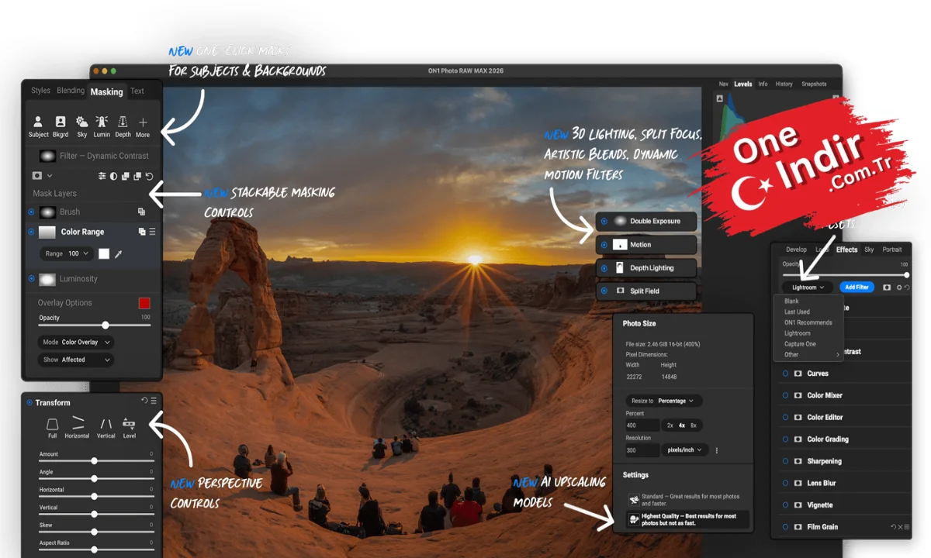931x558 pixels.
Task: Select the 2x upscale button
Action: (670, 425)
